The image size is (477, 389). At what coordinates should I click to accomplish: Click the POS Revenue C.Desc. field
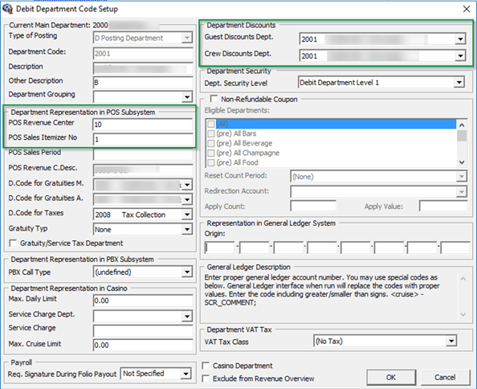pyautogui.click(x=143, y=170)
